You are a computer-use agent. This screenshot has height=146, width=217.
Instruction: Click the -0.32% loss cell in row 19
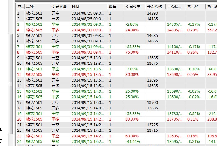(x=194, y=114)
